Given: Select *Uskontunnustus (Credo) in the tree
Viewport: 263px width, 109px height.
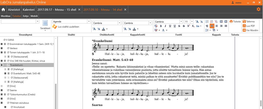Looking at the screenshot, I should coord(23,94).
